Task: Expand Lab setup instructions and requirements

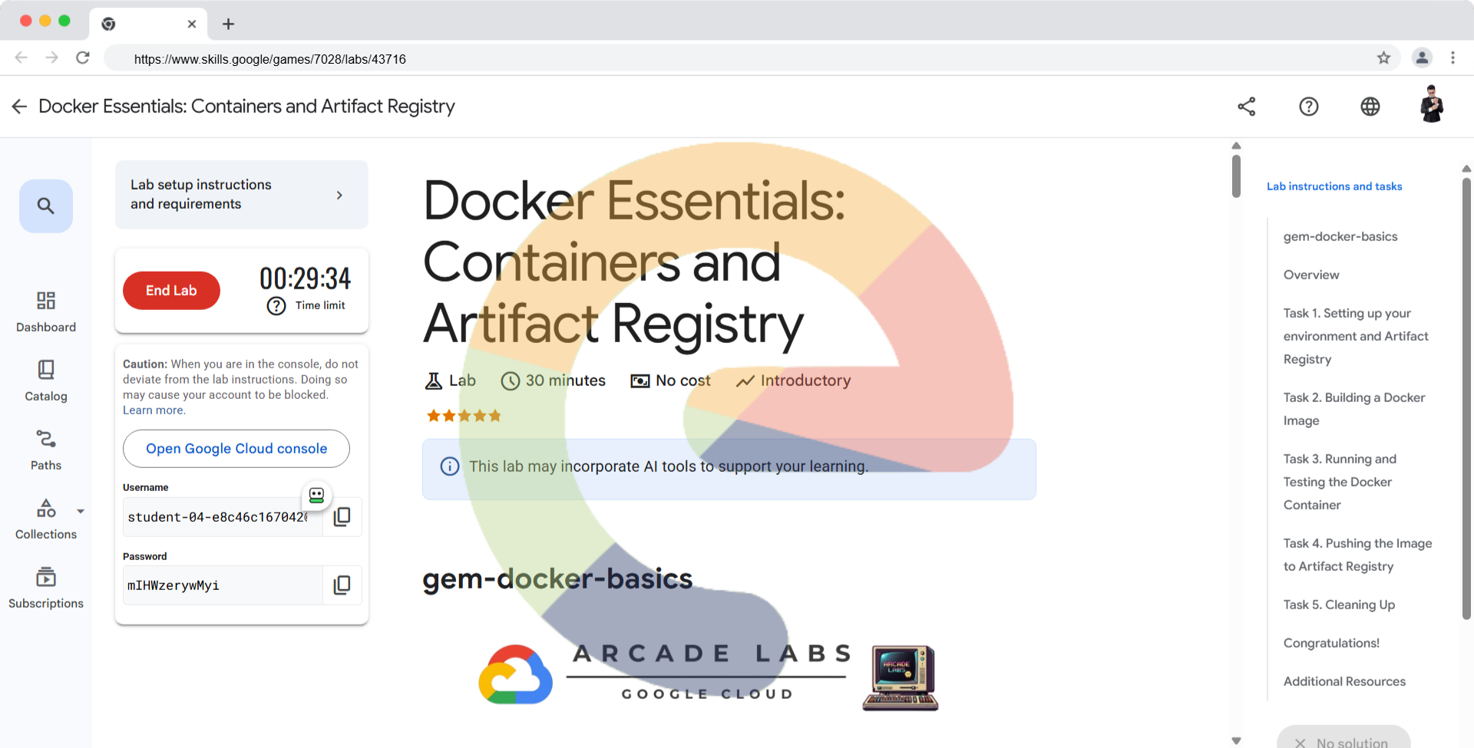Action: pos(242,194)
